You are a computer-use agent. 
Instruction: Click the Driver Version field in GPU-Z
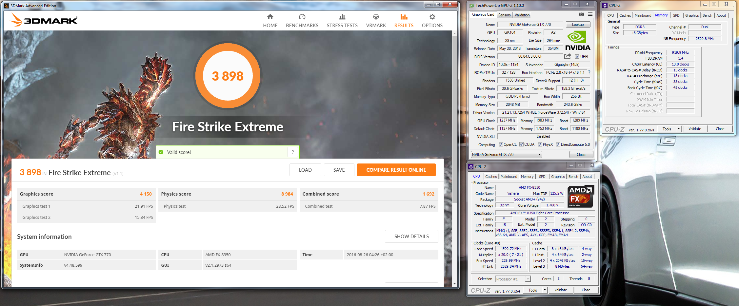[544, 112]
